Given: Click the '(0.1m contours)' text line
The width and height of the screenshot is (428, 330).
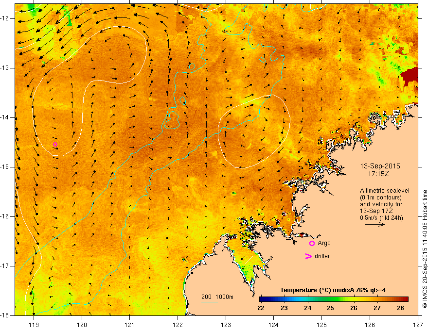Looking at the screenshot, I should tap(381, 198).
